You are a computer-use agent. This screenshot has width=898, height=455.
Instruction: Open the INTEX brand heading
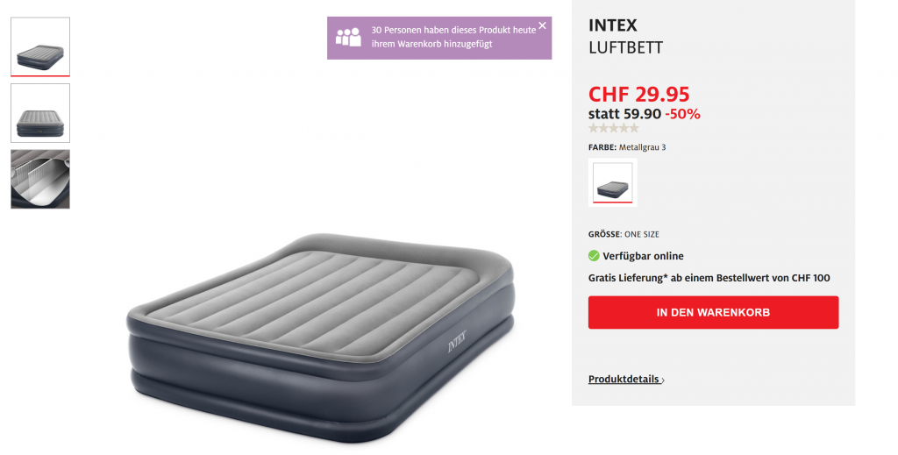pyautogui.click(x=612, y=25)
